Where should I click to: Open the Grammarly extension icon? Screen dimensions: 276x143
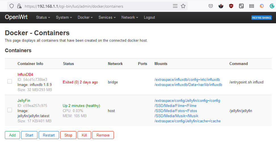coord(272,6)
